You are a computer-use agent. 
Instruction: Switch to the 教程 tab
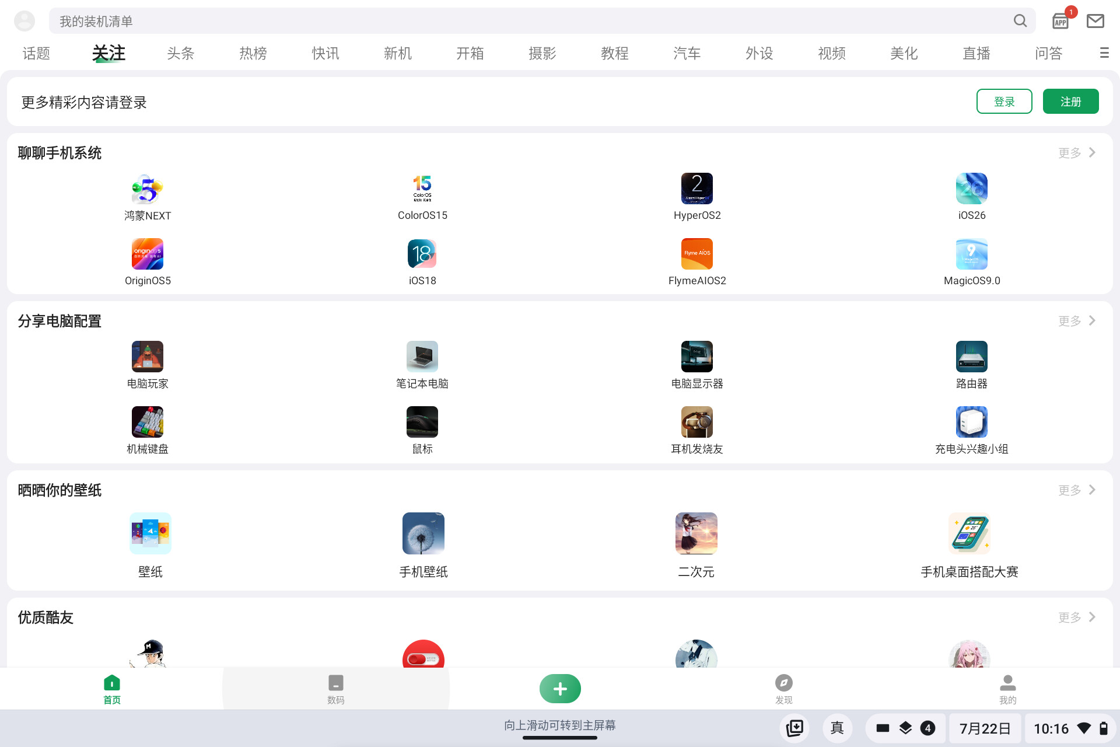click(615, 53)
